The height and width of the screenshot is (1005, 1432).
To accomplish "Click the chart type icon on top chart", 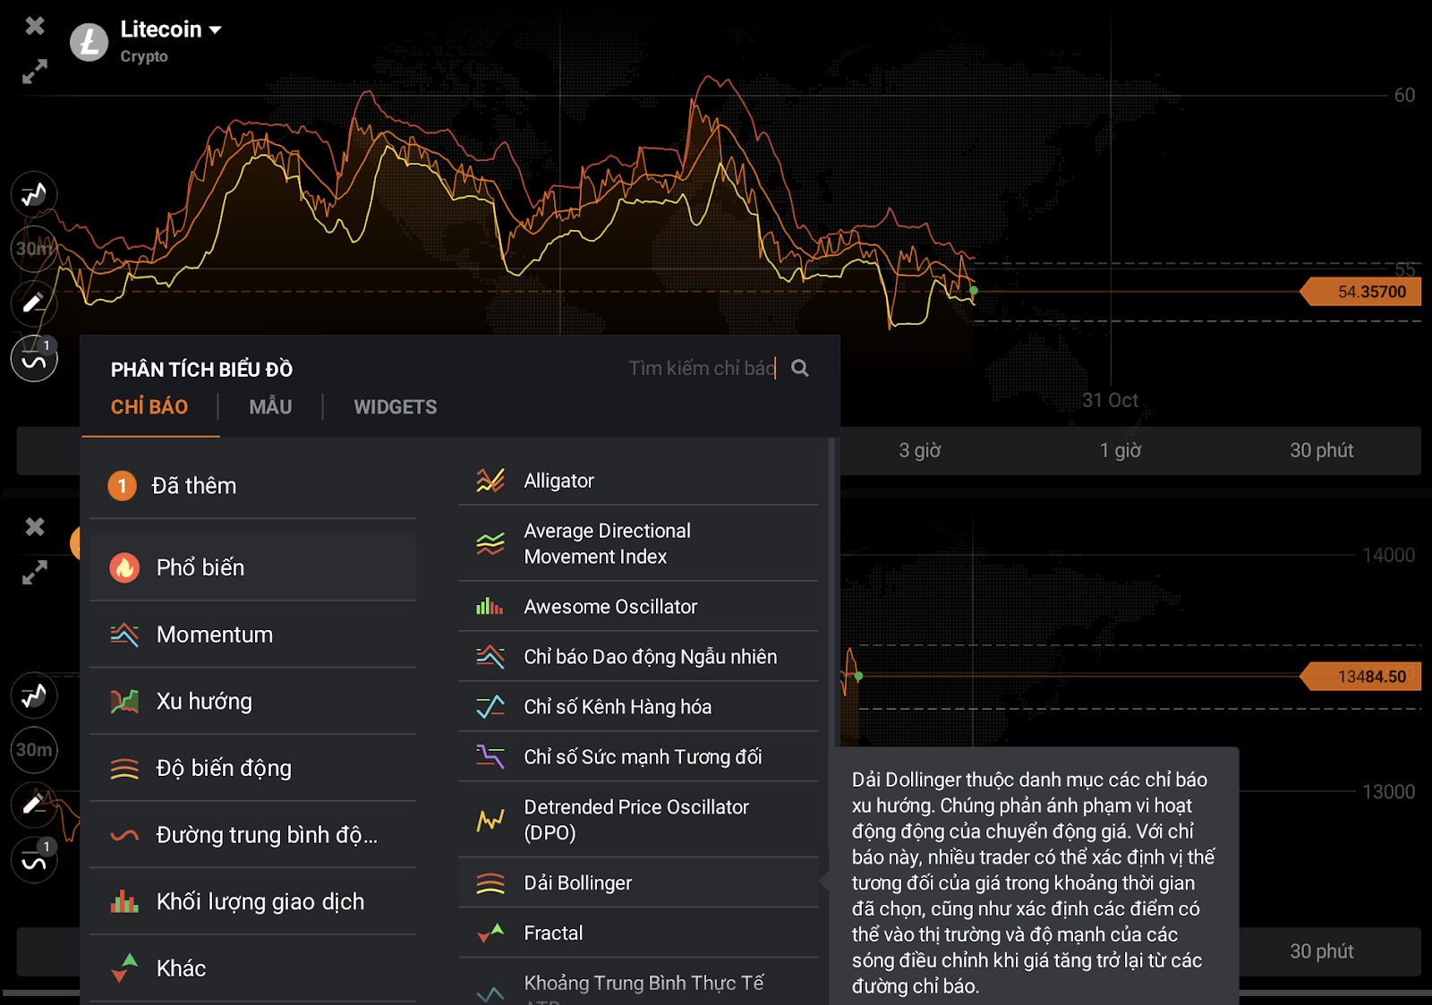I will (34, 194).
